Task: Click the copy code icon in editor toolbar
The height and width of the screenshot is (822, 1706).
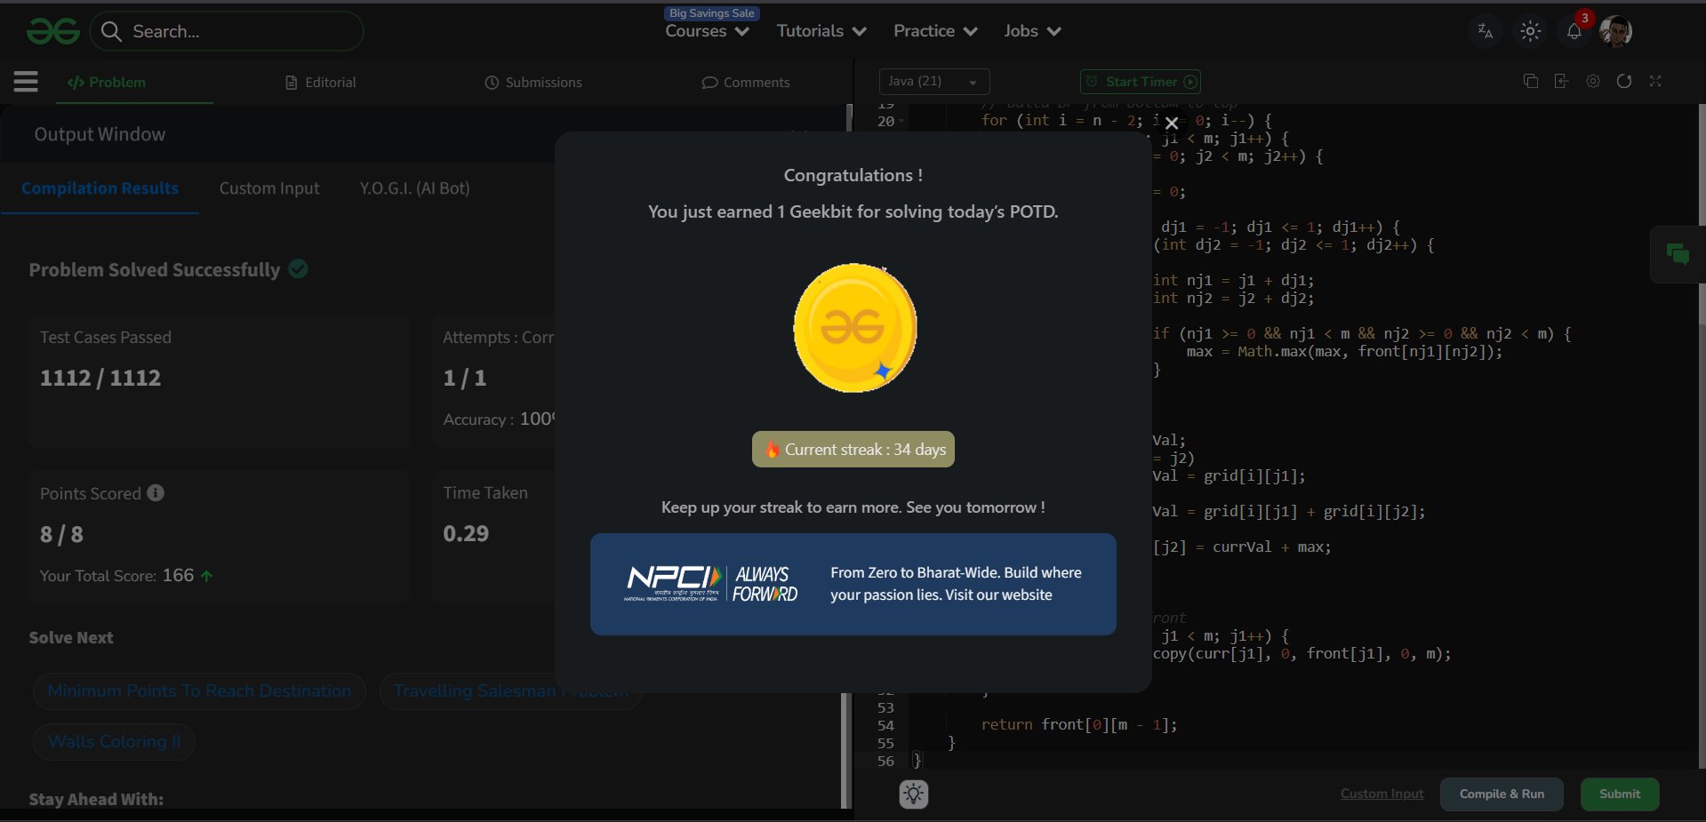Action: click(1530, 81)
